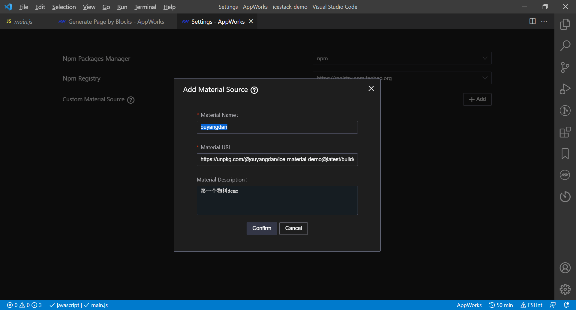The image size is (576, 310).
Task: Open the Extensions view icon
Action: point(565,132)
